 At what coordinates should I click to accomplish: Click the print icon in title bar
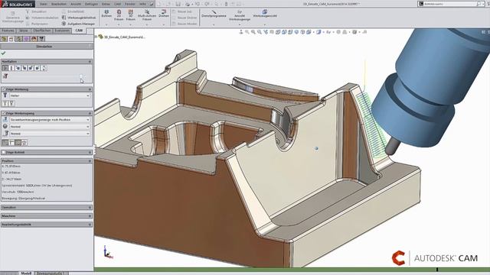(x=187, y=4)
